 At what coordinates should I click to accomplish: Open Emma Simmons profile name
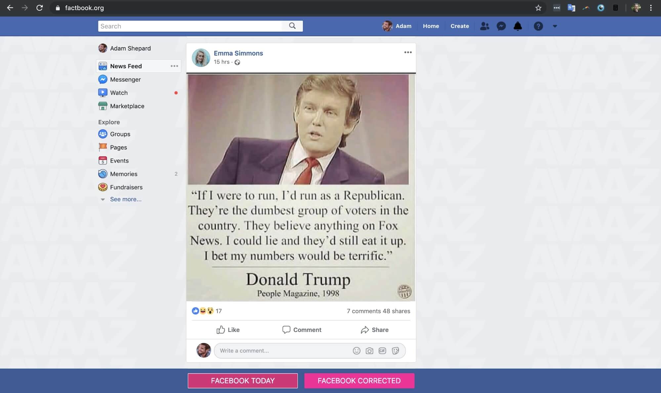coord(238,53)
